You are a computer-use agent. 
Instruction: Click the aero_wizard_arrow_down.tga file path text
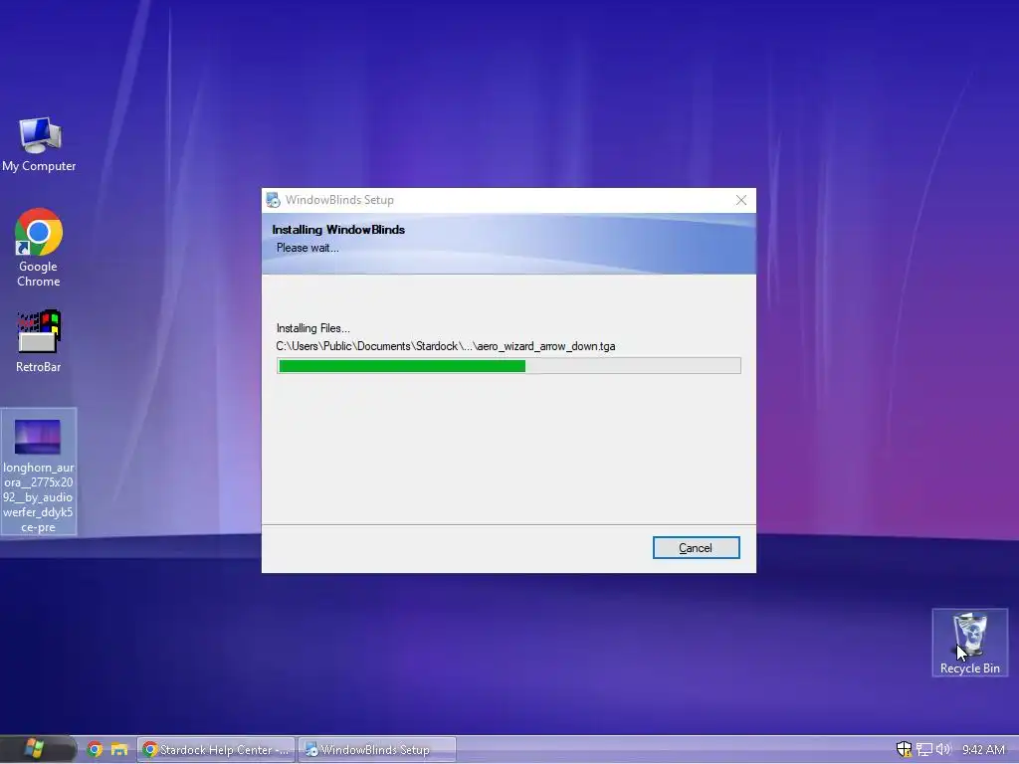[446, 346]
